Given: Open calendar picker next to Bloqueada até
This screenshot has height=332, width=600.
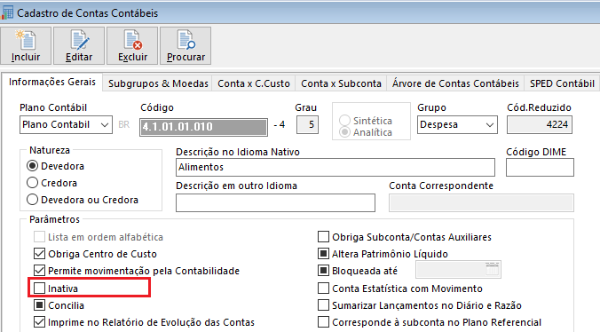Looking at the screenshot, I should (493, 269).
